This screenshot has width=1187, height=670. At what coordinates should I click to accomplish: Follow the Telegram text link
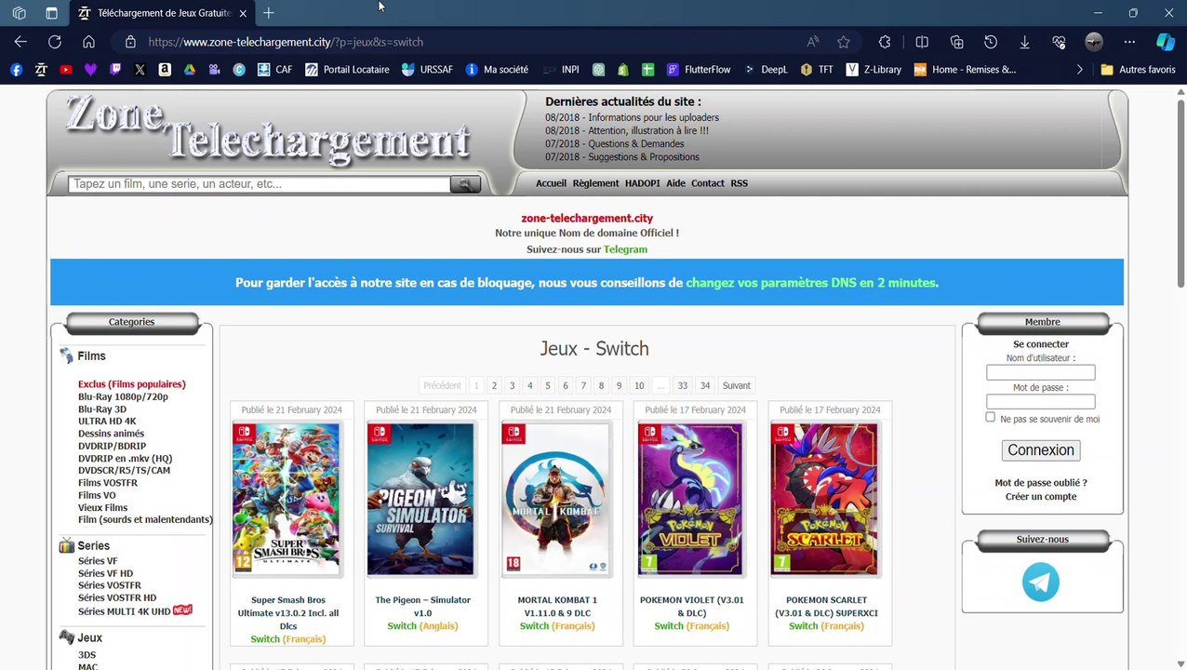[x=625, y=249]
